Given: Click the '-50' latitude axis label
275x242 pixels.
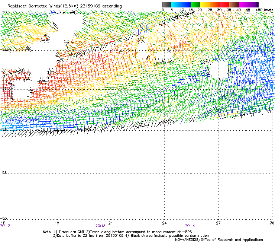Looking at the screenshot, I should coord(3,12).
